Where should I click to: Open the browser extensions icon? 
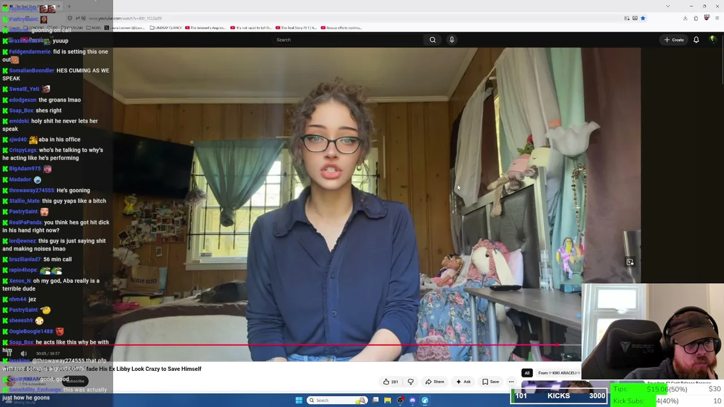pos(696,18)
